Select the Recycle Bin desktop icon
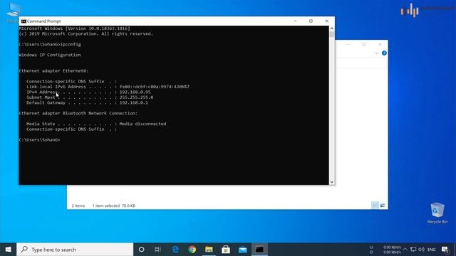This screenshot has height=256, width=456. pyautogui.click(x=437, y=213)
